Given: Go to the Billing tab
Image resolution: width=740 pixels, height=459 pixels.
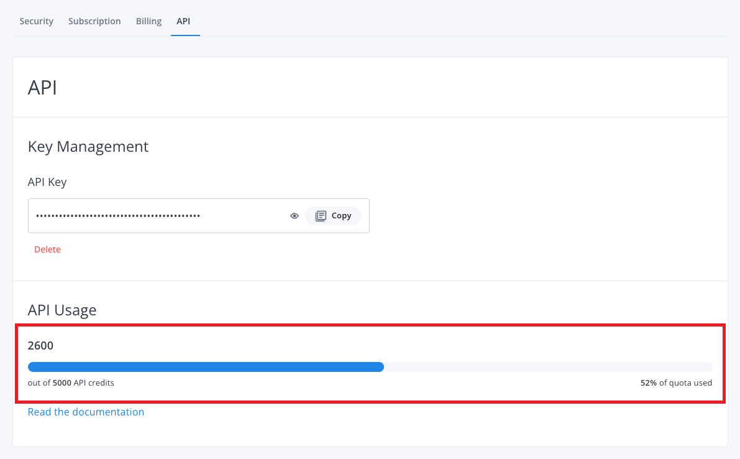Looking at the screenshot, I should (x=148, y=21).
